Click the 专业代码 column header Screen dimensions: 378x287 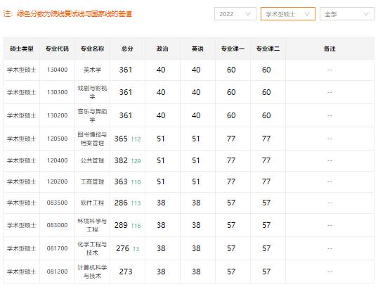pyautogui.click(x=57, y=49)
